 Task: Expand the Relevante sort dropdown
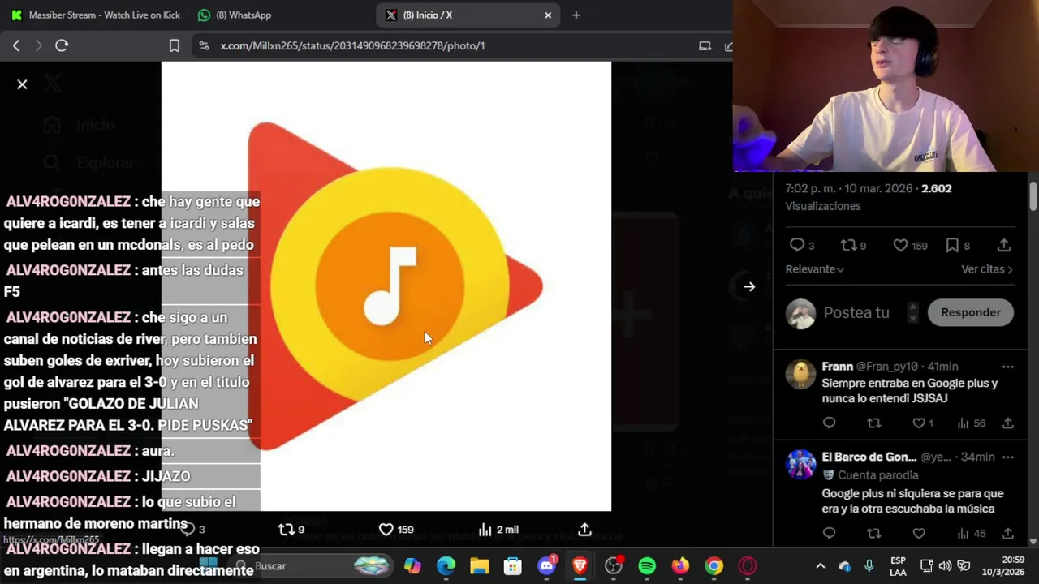(814, 269)
